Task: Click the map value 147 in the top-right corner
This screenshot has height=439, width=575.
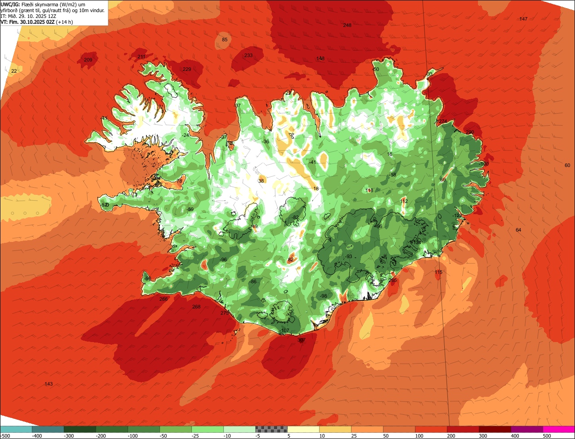Action: point(523,19)
